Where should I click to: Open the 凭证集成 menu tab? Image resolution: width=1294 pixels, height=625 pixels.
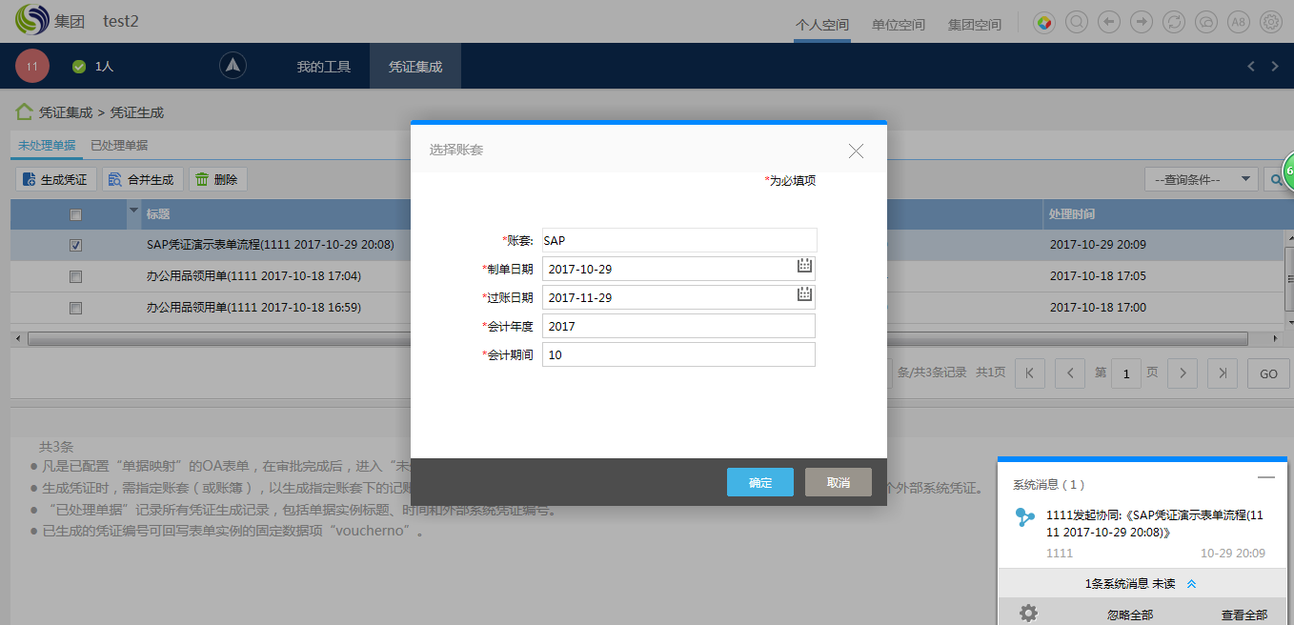click(x=415, y=67)
